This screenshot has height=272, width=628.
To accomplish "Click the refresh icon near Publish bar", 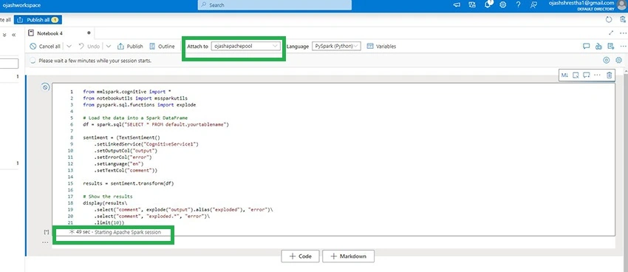I will click(x=609, y=19).
